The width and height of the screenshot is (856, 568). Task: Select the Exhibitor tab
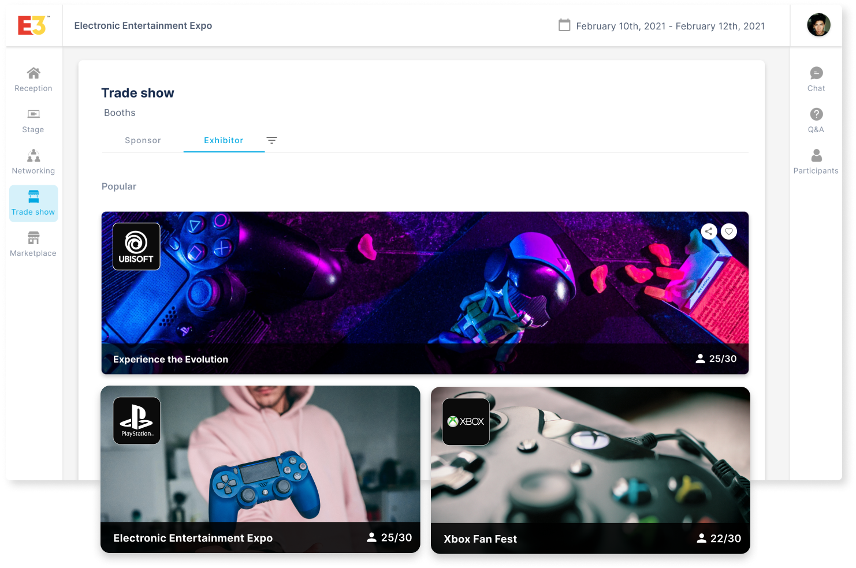[224, 140]
